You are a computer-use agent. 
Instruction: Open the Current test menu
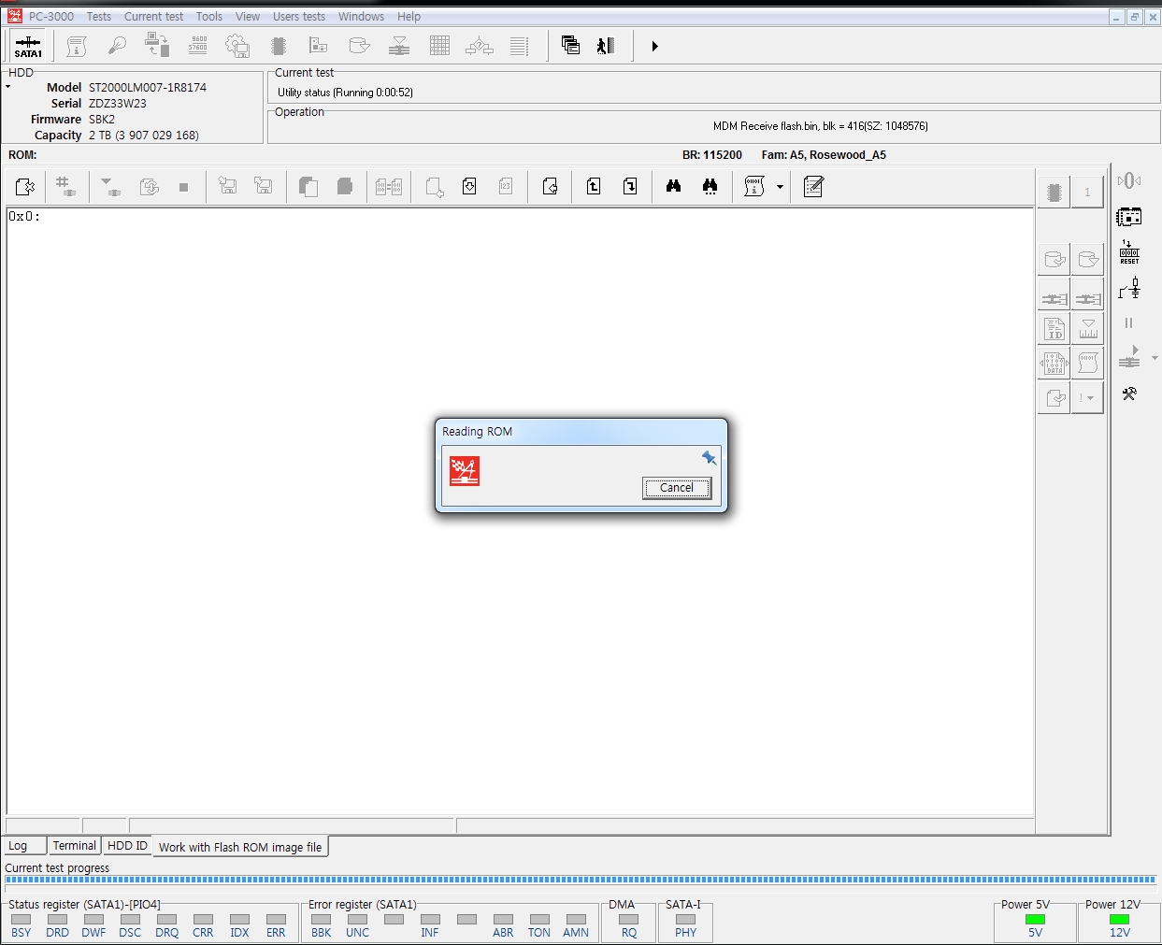153,16
